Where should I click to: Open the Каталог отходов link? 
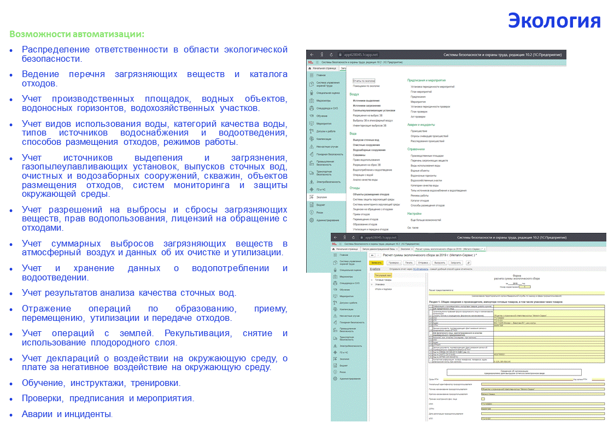tap(421, 201)
